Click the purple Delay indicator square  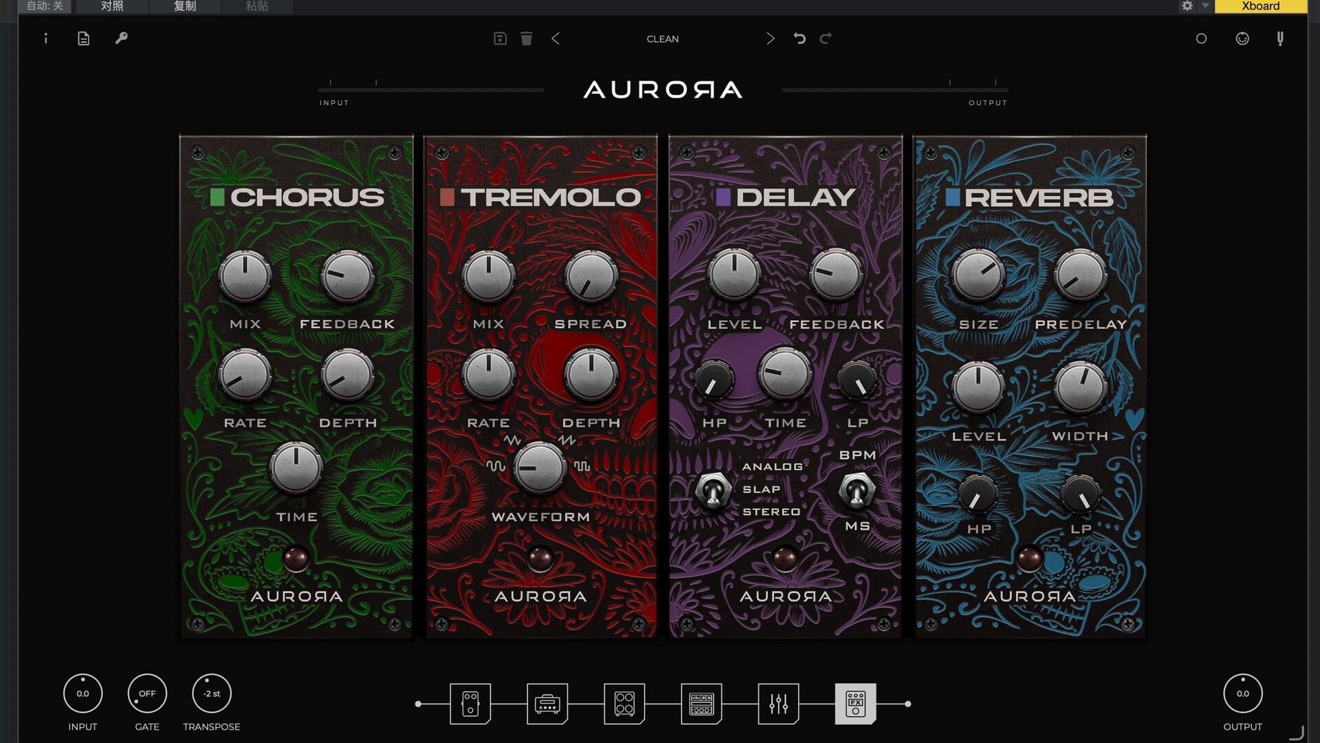point(723,197)
